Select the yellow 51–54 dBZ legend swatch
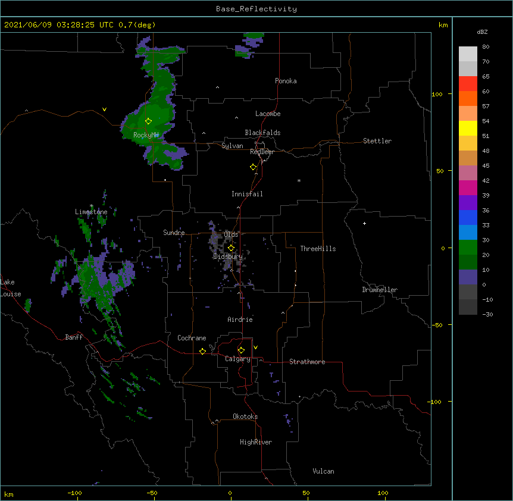Image resolution: width=513 pixels, height=501 pixels. [468, 128]
